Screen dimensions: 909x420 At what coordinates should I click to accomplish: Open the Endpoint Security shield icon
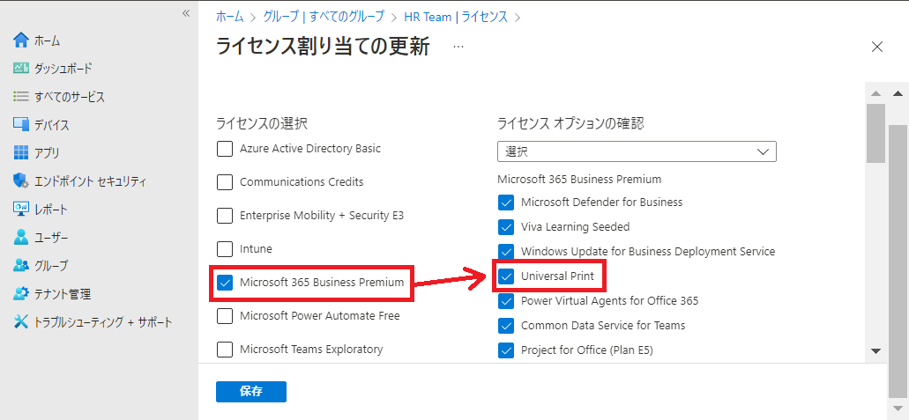click(20, 181)
